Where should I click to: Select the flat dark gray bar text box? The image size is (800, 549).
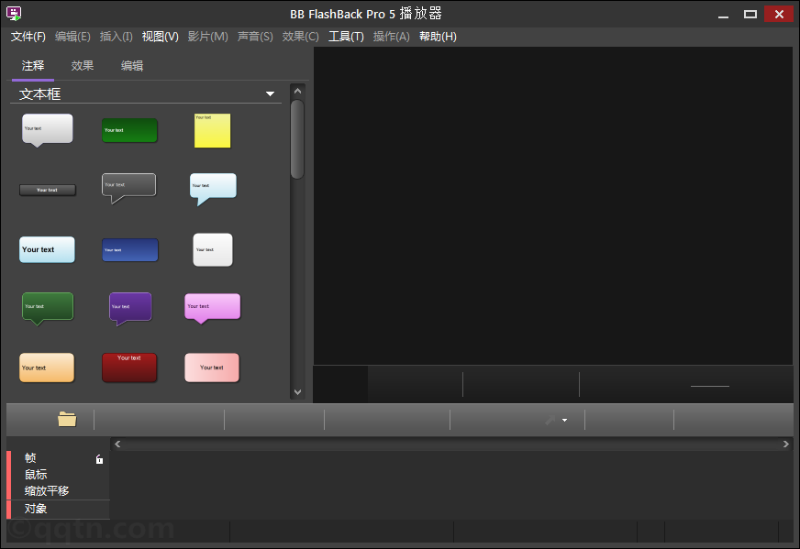tap(48, 190)
